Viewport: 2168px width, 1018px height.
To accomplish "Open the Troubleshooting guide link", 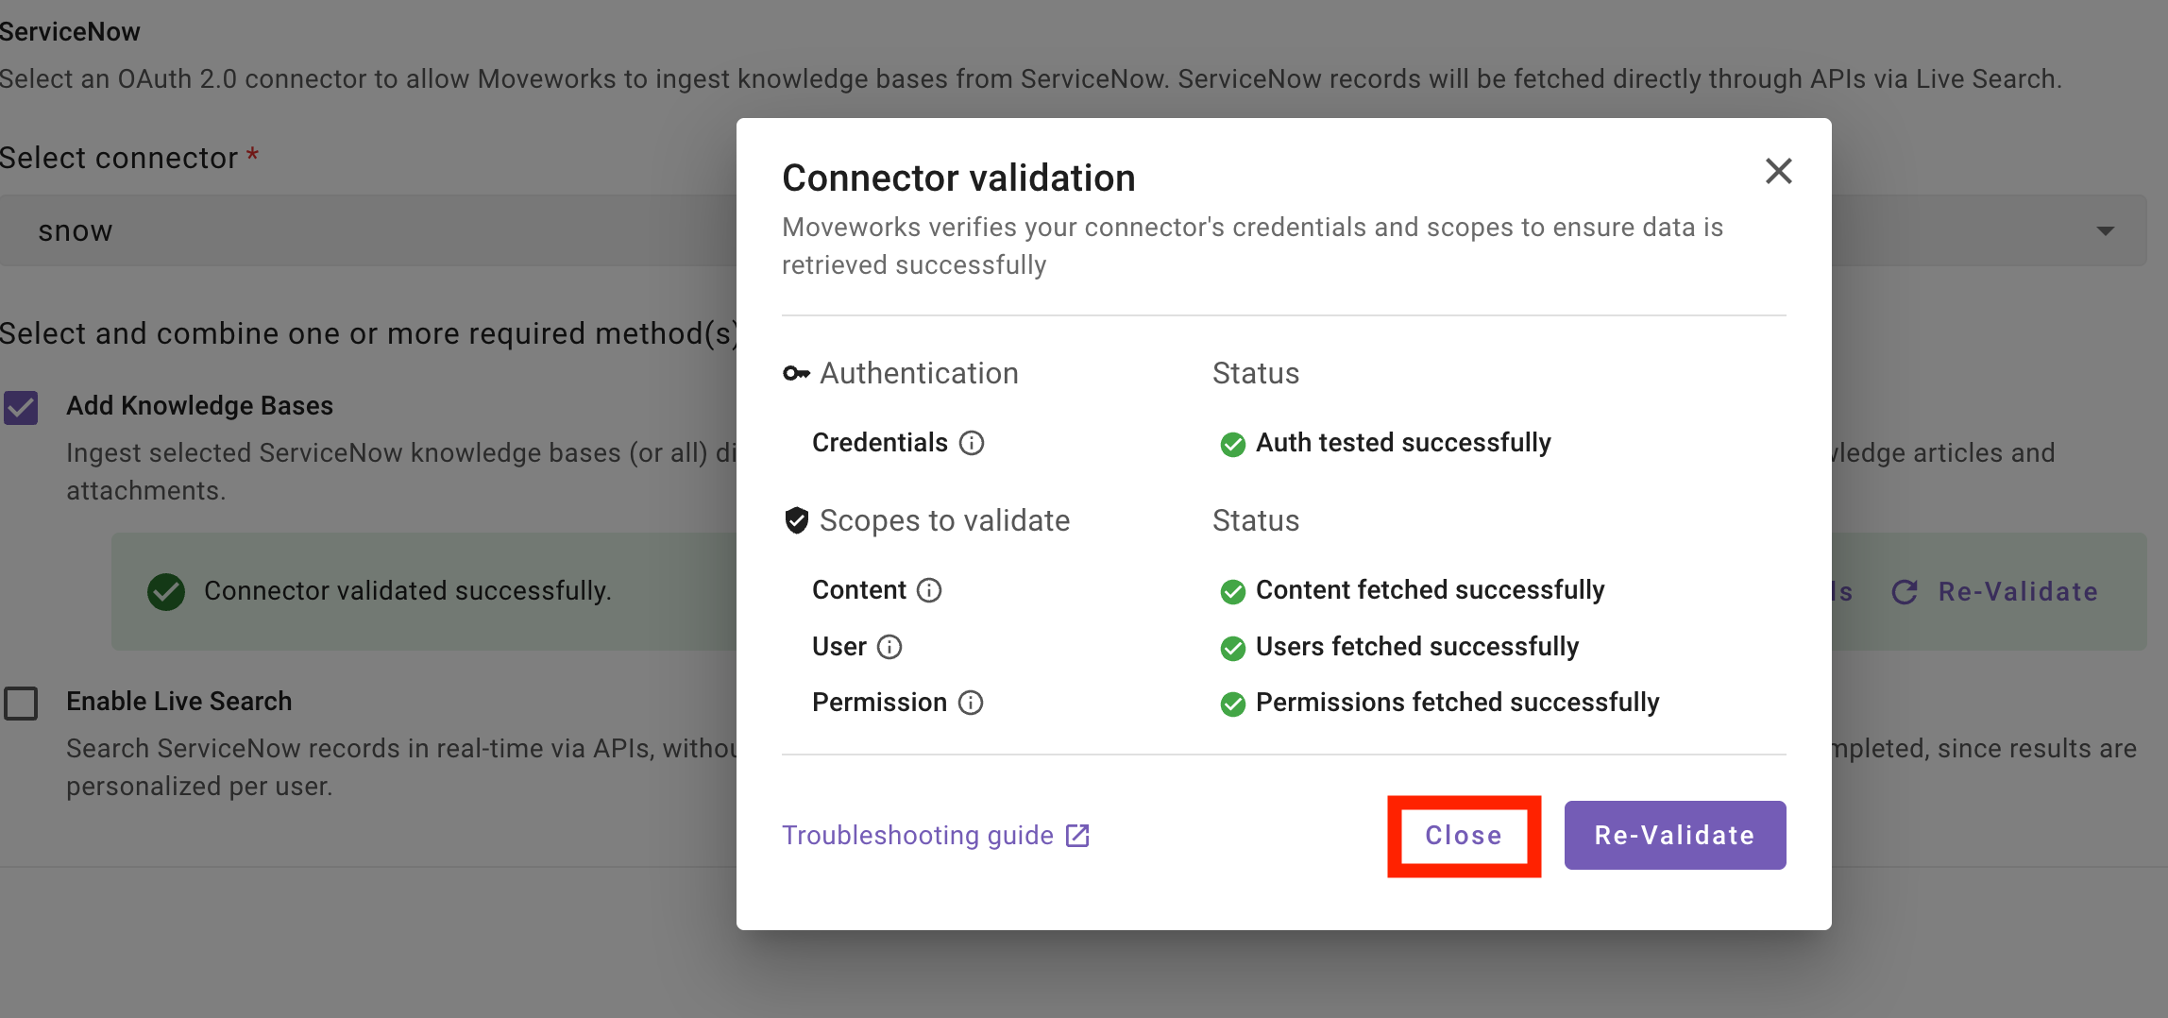I will tap(936, 836).
